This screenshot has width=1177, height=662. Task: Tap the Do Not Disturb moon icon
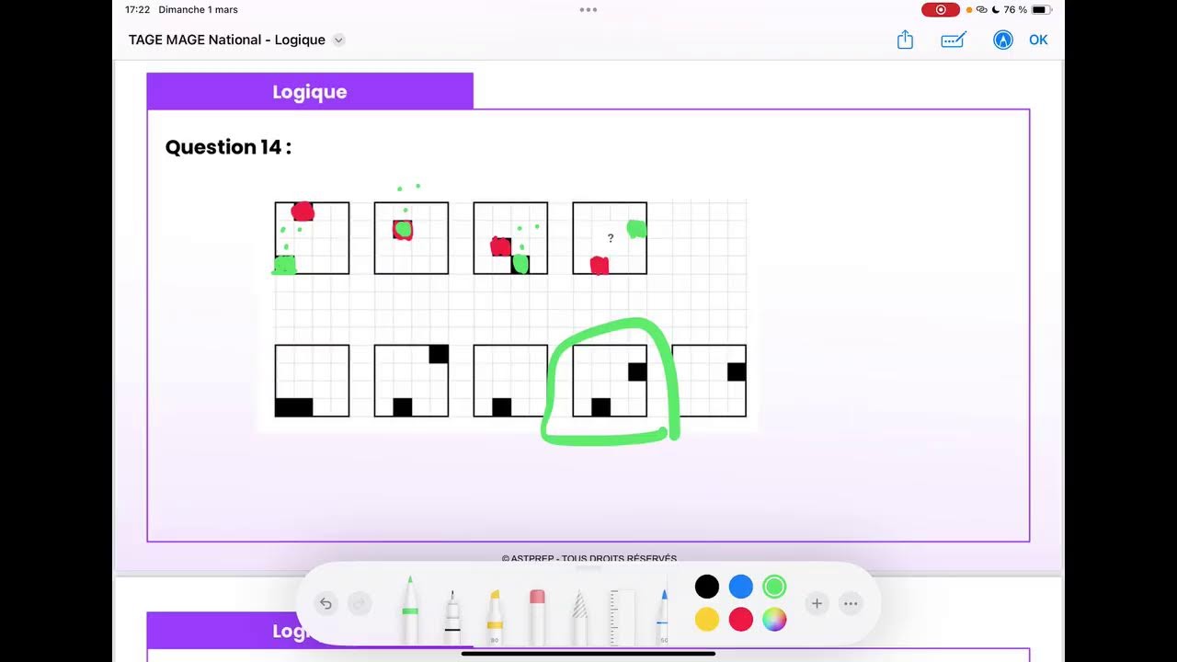pos(995,9)
